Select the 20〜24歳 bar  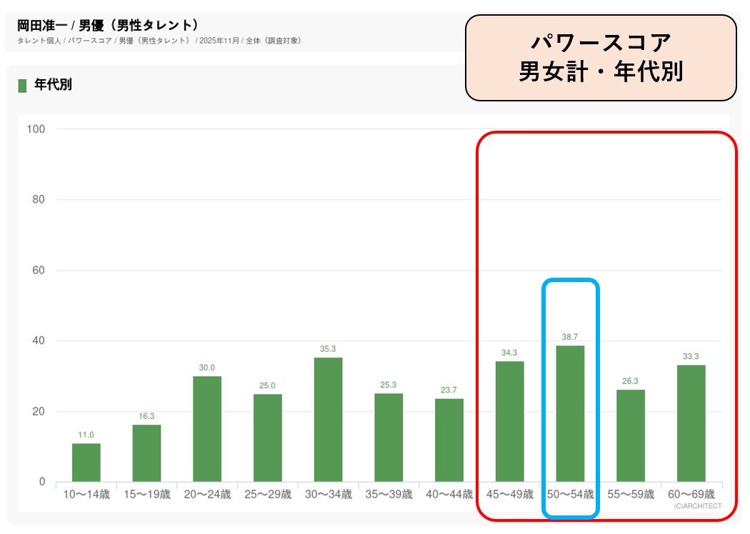tap(207, 429)
